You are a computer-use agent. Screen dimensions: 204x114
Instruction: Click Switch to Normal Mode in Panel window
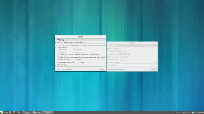point(64,69)
